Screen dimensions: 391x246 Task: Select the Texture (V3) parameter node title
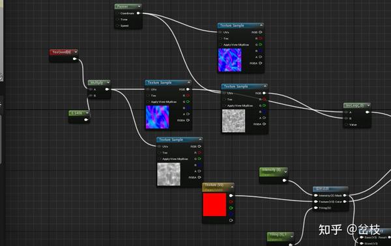(214, 185)
